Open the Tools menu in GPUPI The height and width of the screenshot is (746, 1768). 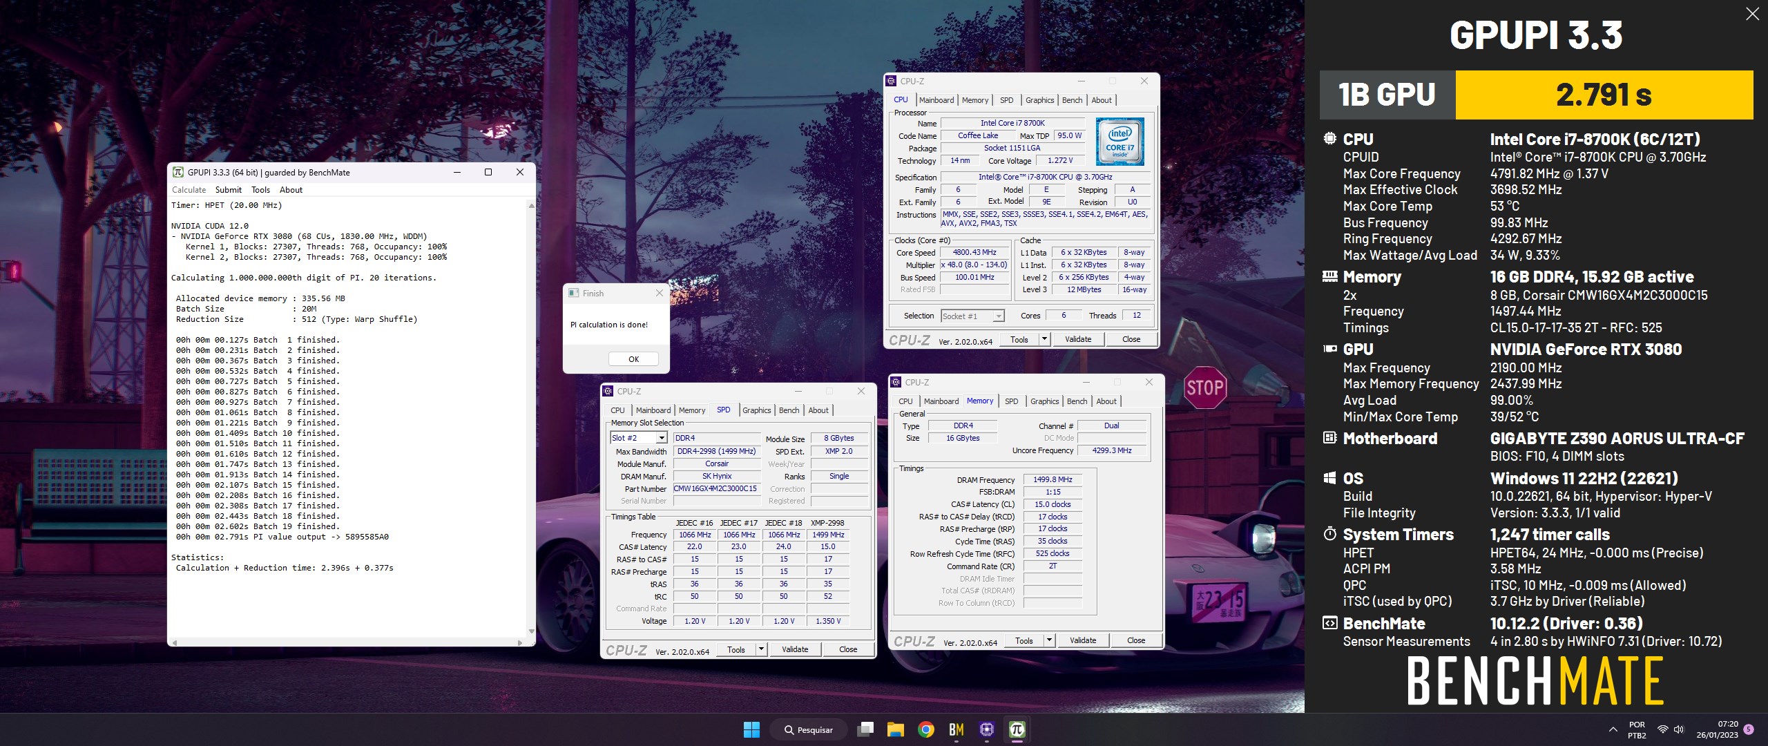point(260,190)
